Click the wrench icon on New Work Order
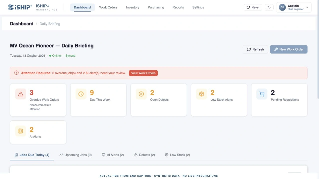Image resolution: width=319 pixels, height=179 pixels. (x=276, y=49)
